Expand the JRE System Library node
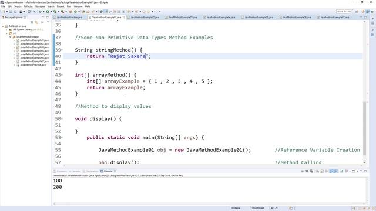The height and width of the screenshot is (211, 376). [6, 30]
